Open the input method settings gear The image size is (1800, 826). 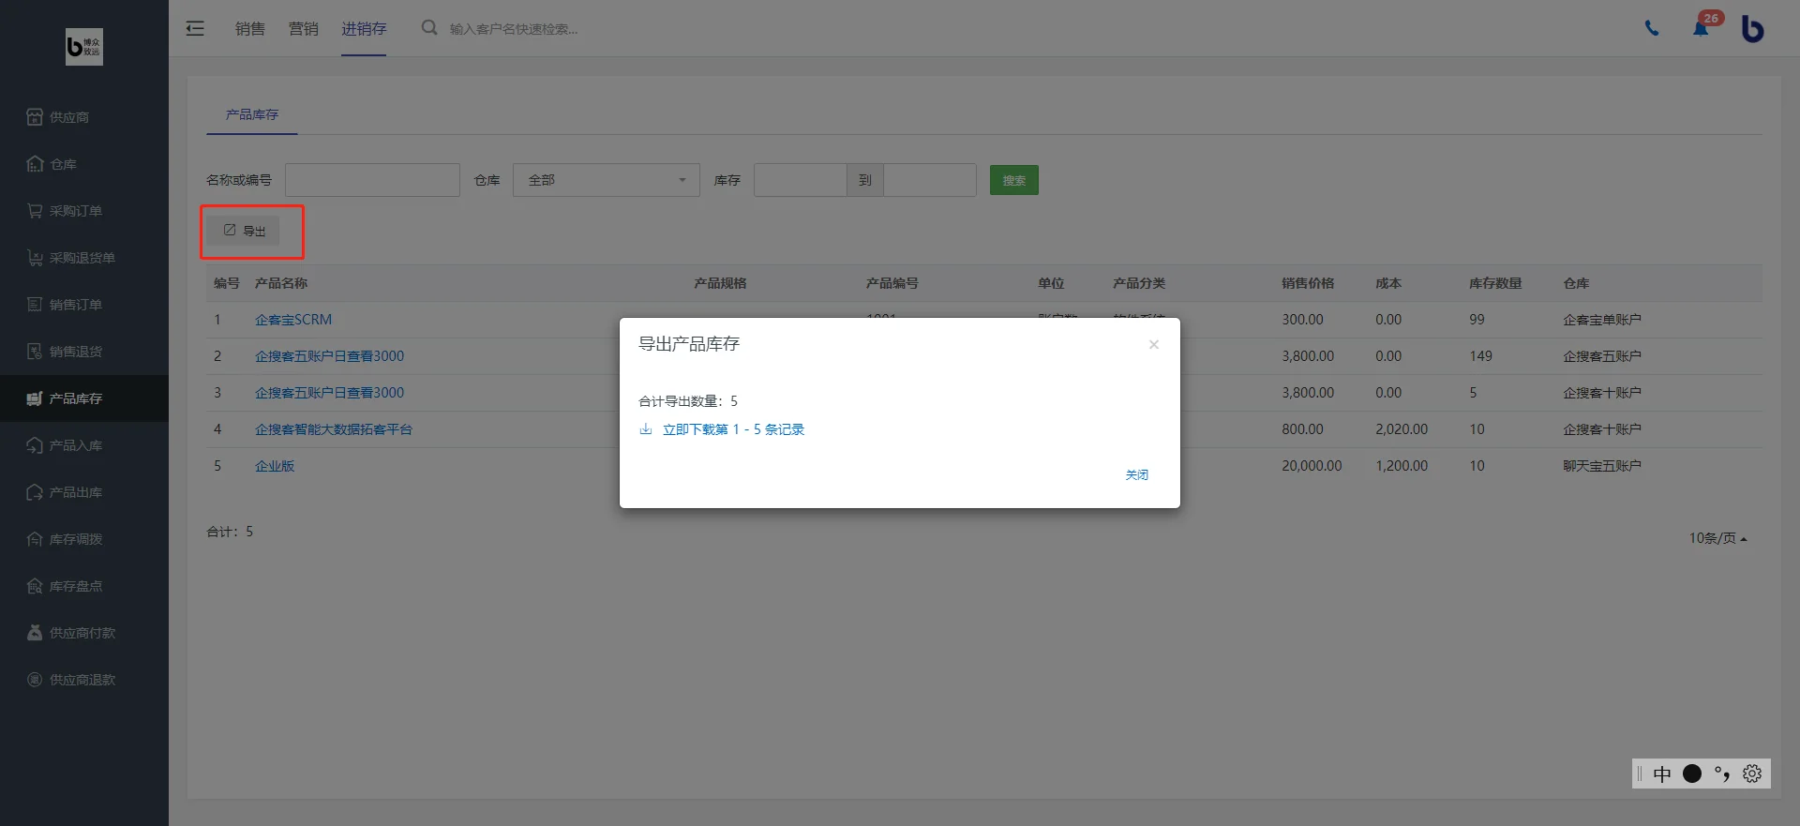click(x=1752, y=773)
